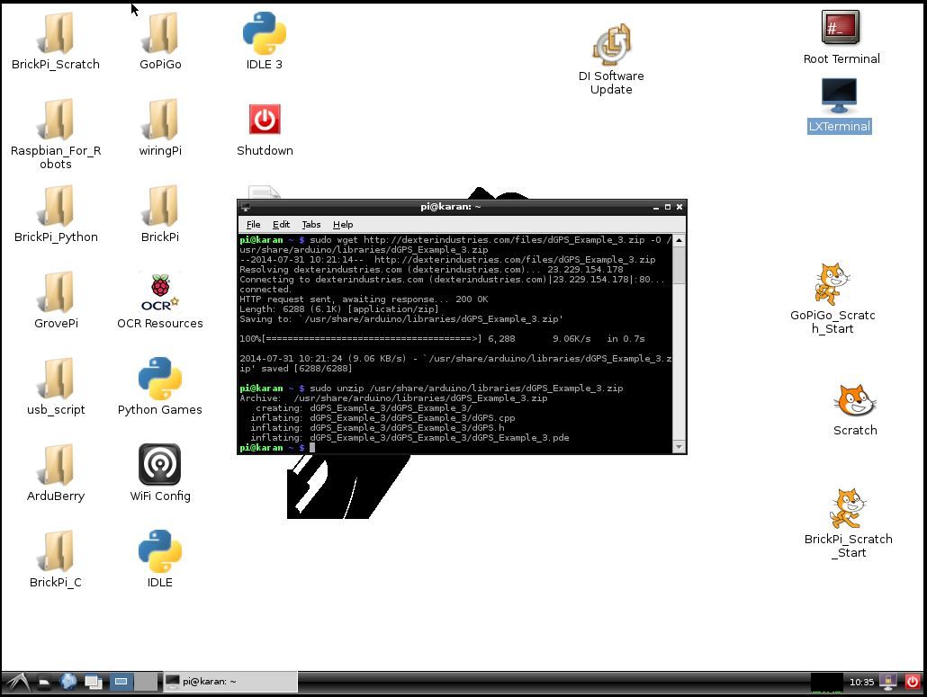
Task: Click terminal scrollbar down arrow
Action: 679,447
